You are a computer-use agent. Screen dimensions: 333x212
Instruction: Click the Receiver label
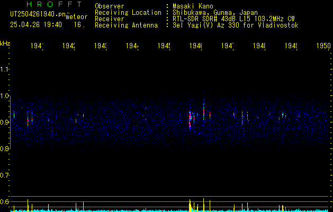(110, 19)
